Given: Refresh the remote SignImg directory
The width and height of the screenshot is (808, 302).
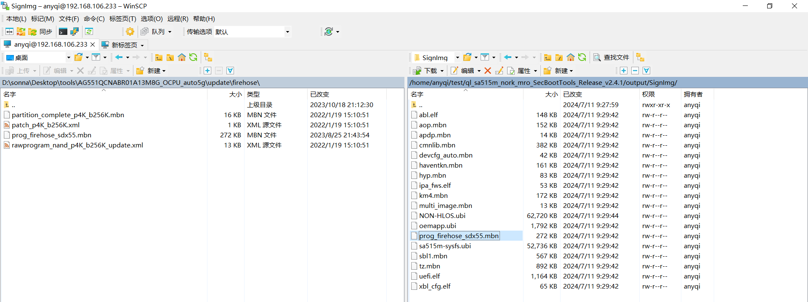Looking at the screenshot, I should (582, 58).
